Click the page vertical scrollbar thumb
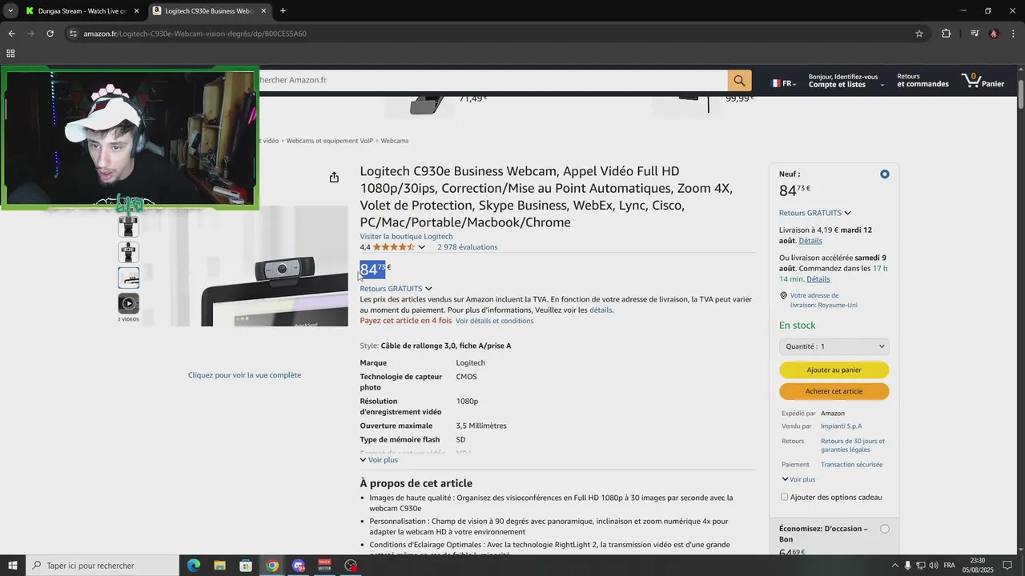Image resolution: width=1025 pixels, height=576 pixels. coord(1020,93)
